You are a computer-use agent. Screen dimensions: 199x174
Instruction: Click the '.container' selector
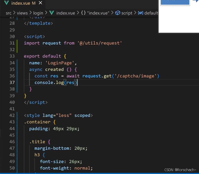37,122
